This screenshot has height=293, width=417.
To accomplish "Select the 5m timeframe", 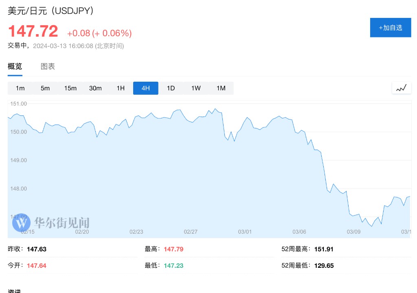I will click(45, 88).
